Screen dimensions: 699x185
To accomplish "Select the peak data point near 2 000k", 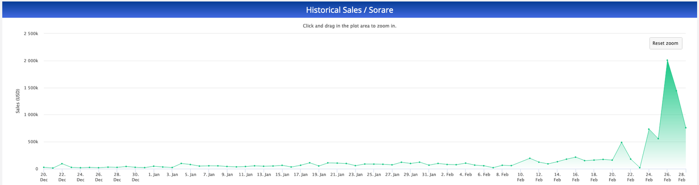I will (x=667, y=60).
